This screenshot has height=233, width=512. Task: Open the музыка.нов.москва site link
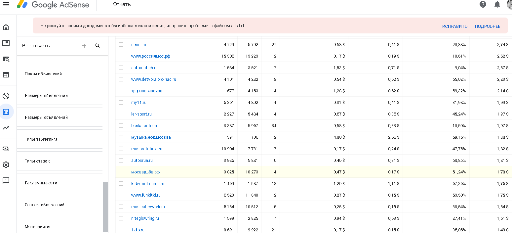tap(151, 137)
